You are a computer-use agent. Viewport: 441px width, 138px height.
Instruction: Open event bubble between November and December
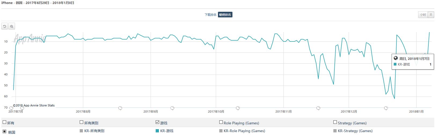click(x=318, y=108)
